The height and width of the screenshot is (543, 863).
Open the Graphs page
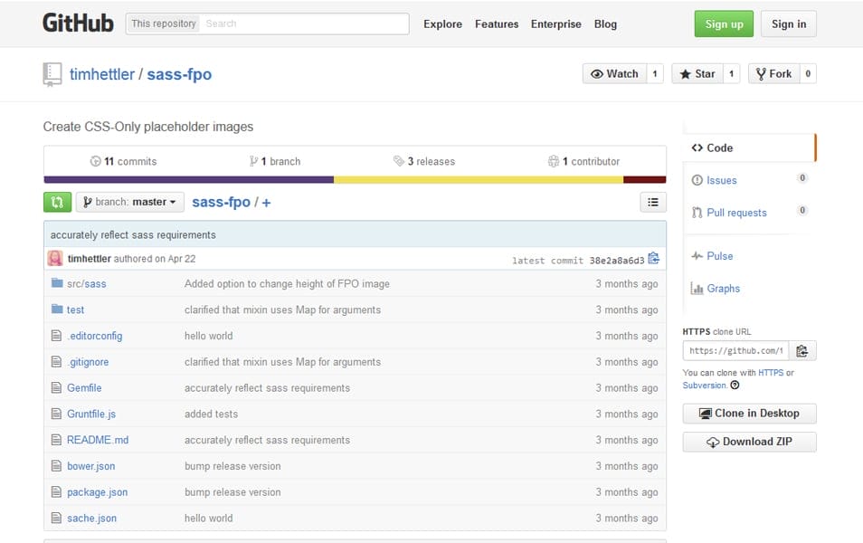click(722, 289)
